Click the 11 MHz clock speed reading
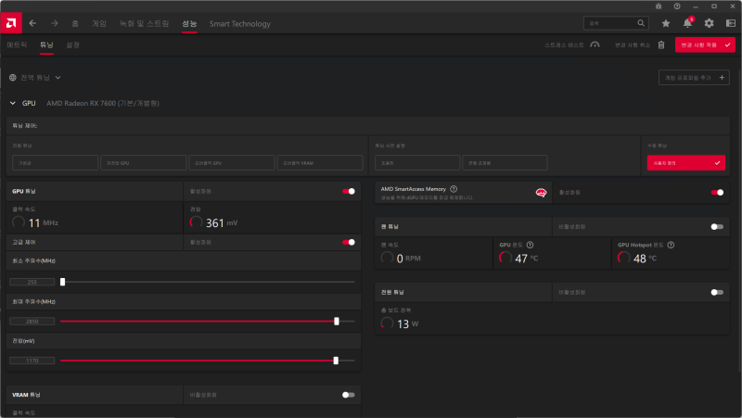This screenshot has width=742, height=418. point(43,222)
